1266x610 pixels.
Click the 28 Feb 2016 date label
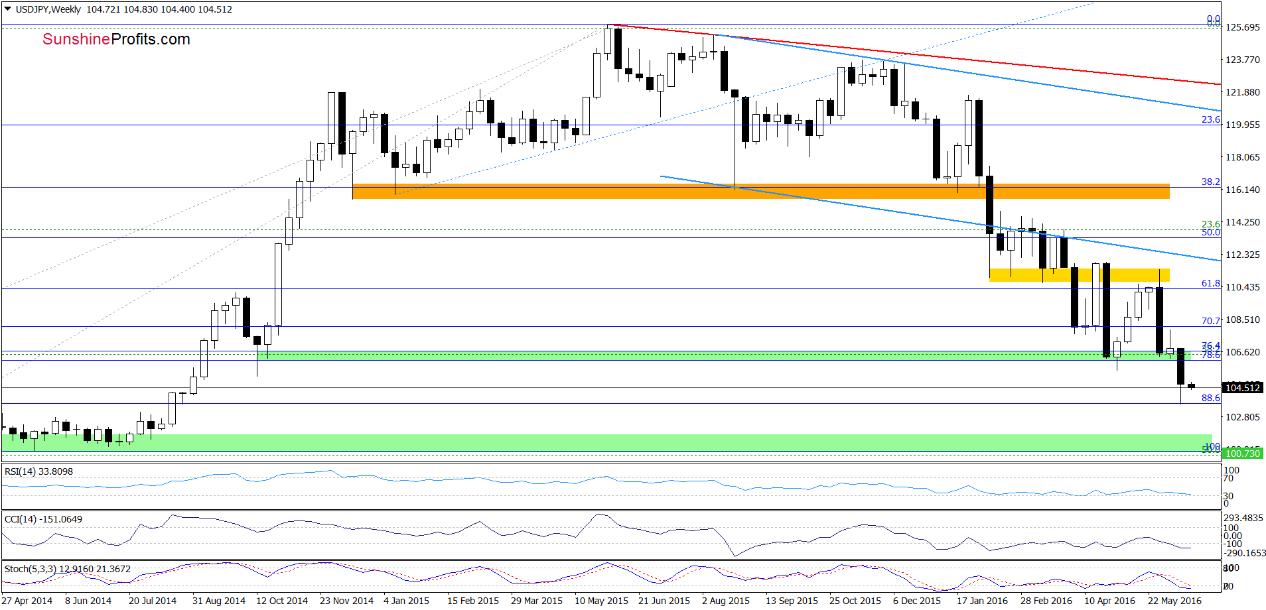(x=1046, y=601)
